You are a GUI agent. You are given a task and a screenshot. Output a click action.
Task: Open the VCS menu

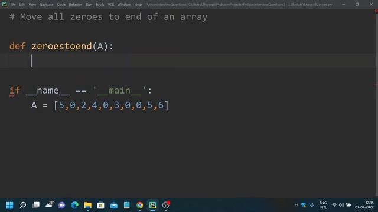click(x=111, y=5)
